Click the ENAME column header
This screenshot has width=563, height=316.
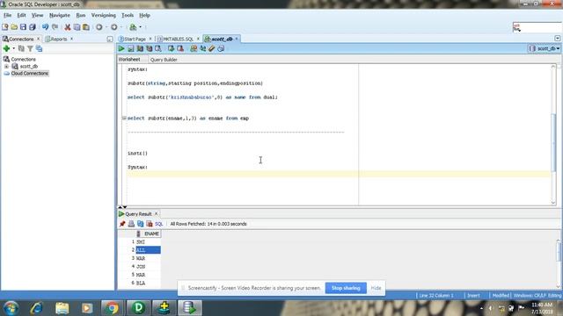[149, 233]
